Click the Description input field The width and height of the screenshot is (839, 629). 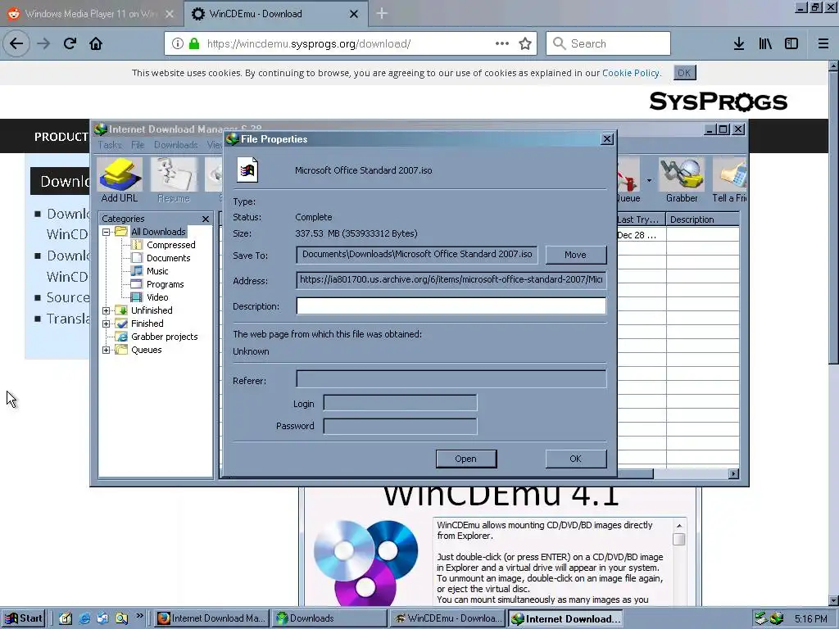click(x=451, y=306)
